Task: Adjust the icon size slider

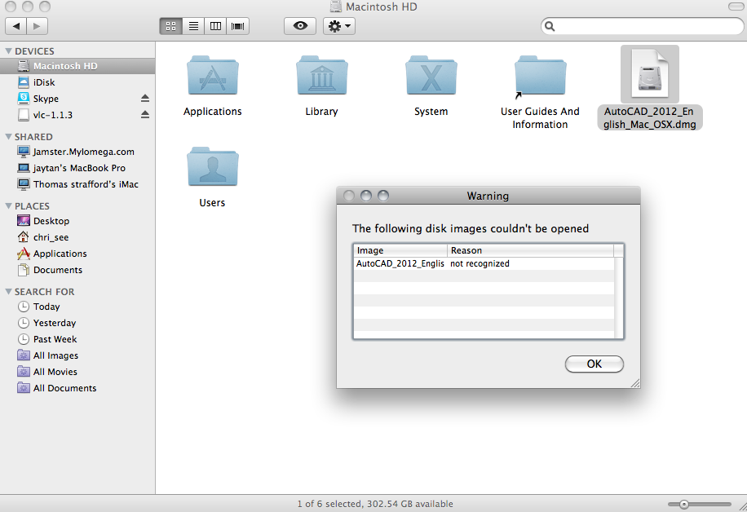Action: [684, 504]
